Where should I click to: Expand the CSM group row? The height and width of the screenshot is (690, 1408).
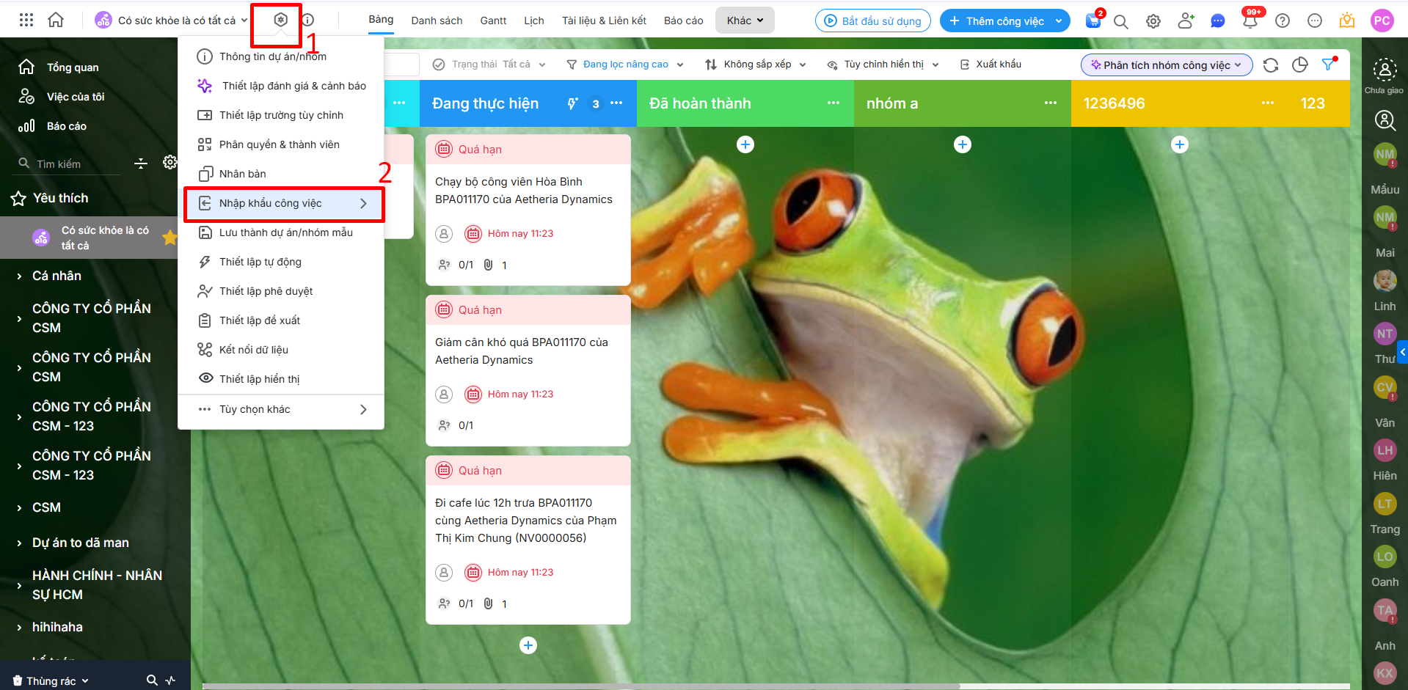[x=19, y=507]
